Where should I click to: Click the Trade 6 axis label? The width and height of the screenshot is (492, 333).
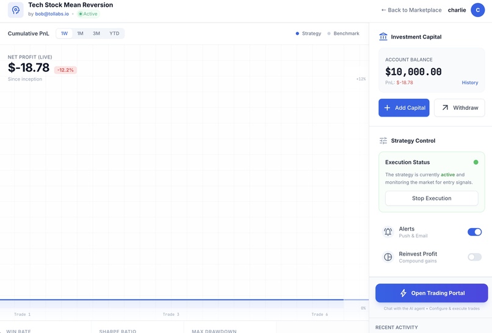coord(320,315)
